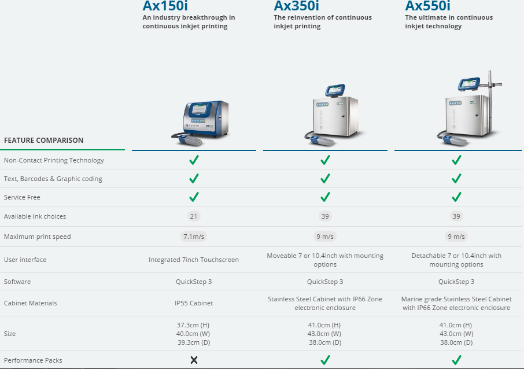Click the Feature Comparison heading
This screenshot has width=524, height=369.
[x=44, y=140]
